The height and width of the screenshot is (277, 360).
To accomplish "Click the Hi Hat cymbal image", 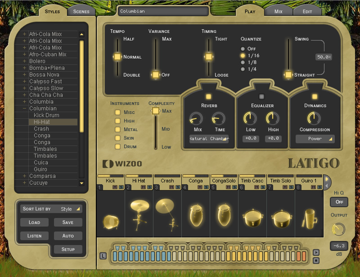I will click(139, 215).
